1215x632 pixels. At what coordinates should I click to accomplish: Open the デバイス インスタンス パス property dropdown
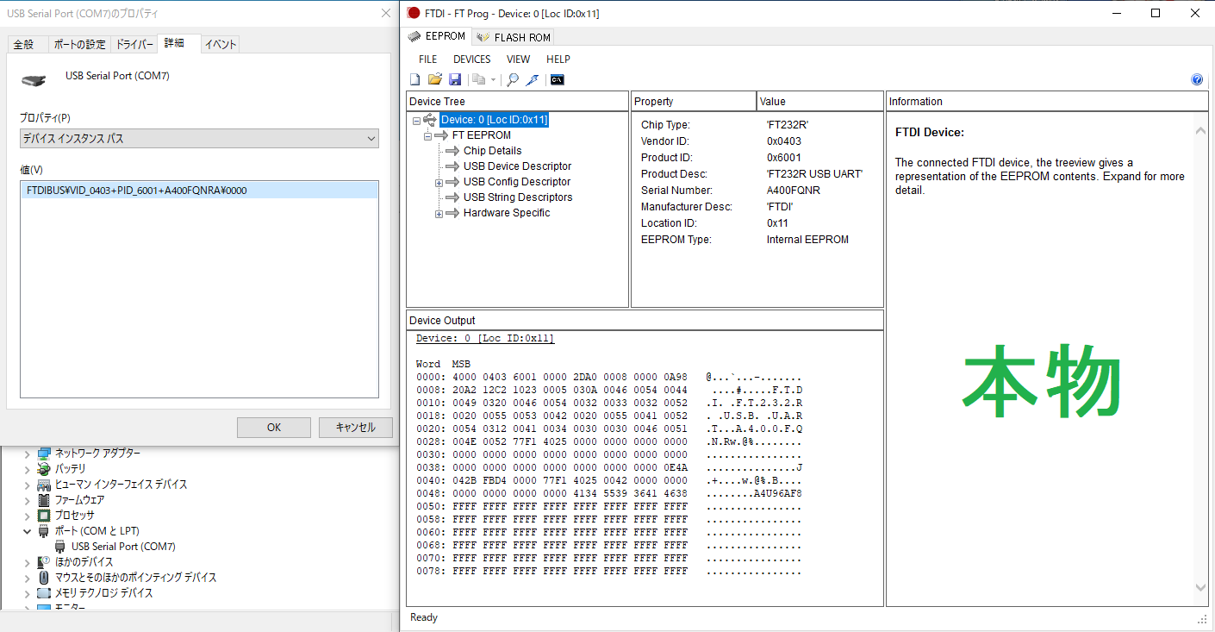click(199, 138)
